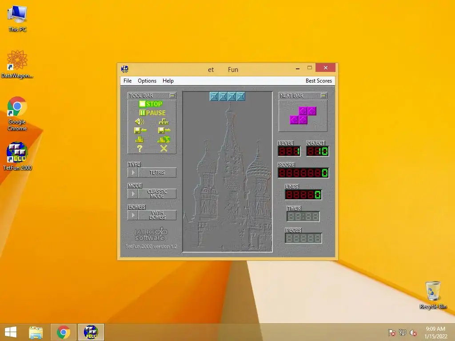455x341 pixels.
Task: Select TetFun 2000 desktop shortcut
Action: pos(17,156)
